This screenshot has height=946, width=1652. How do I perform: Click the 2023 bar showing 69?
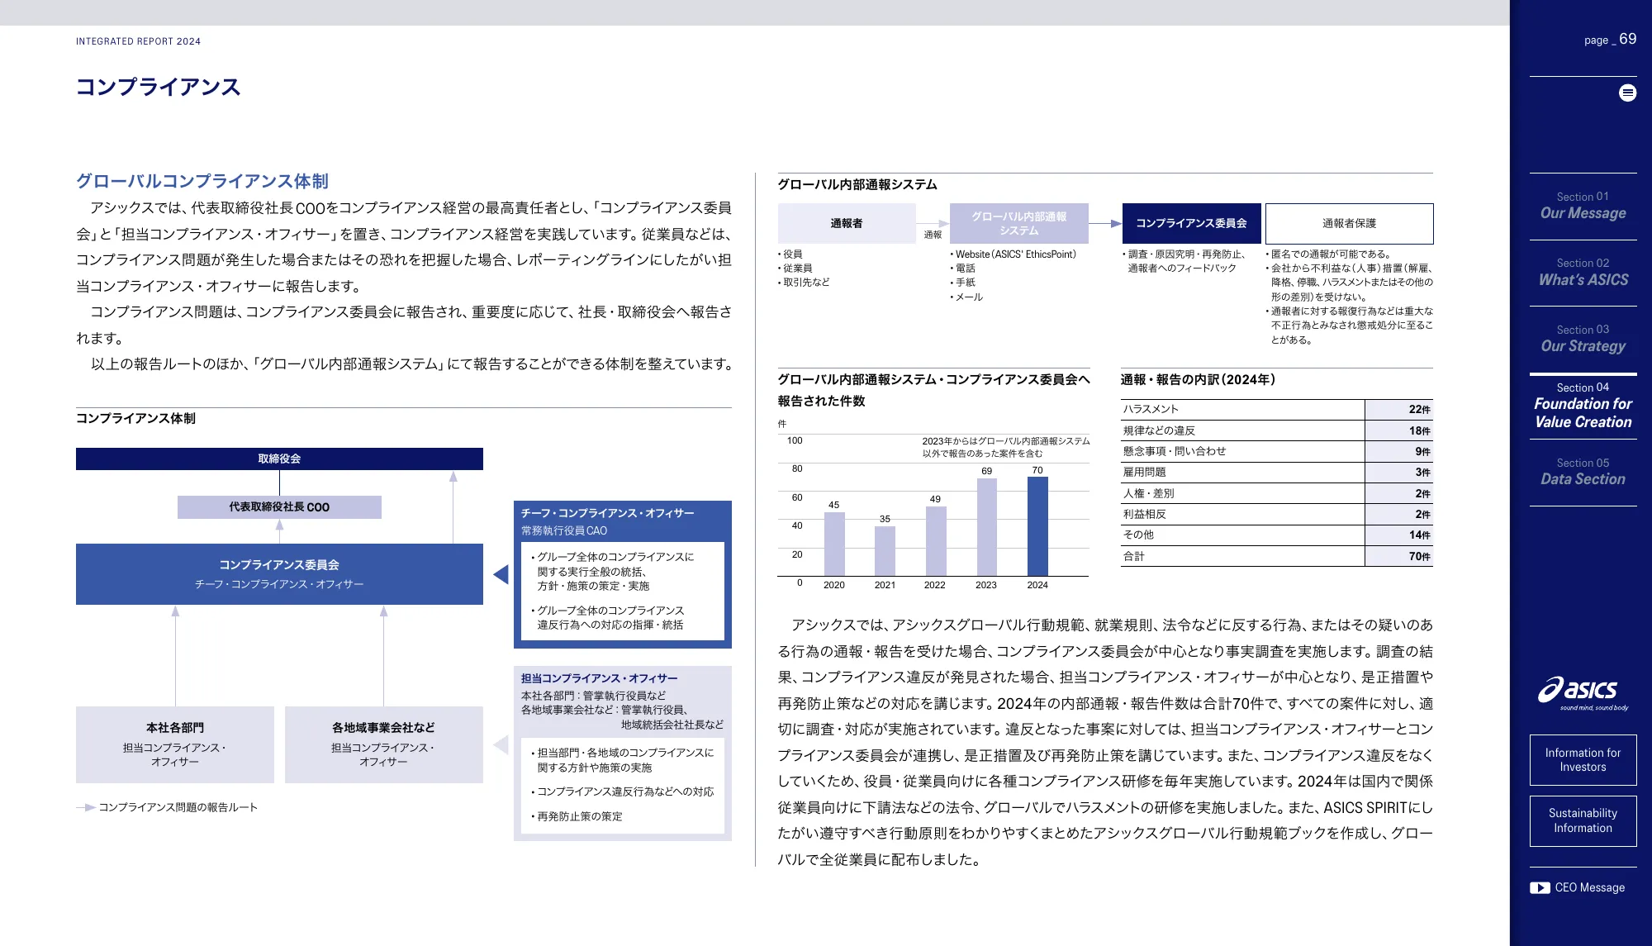pos(986,527)
